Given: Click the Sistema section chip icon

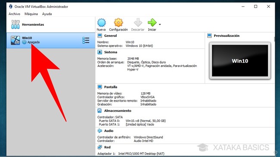Looking at the screenshot, I should click(100, 52).
